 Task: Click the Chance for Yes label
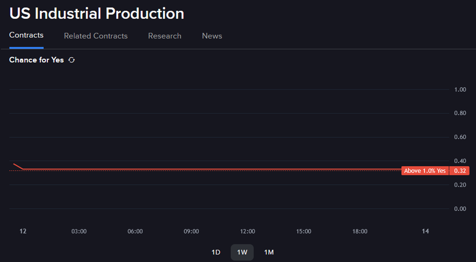(36, 60)
